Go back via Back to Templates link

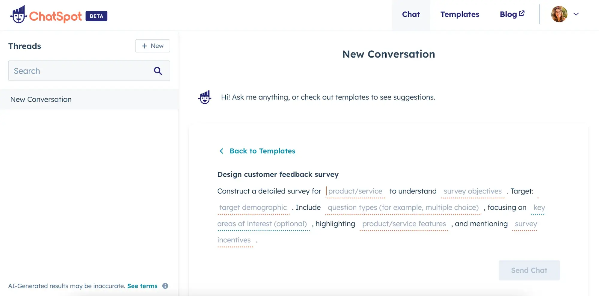coord(262,151)
